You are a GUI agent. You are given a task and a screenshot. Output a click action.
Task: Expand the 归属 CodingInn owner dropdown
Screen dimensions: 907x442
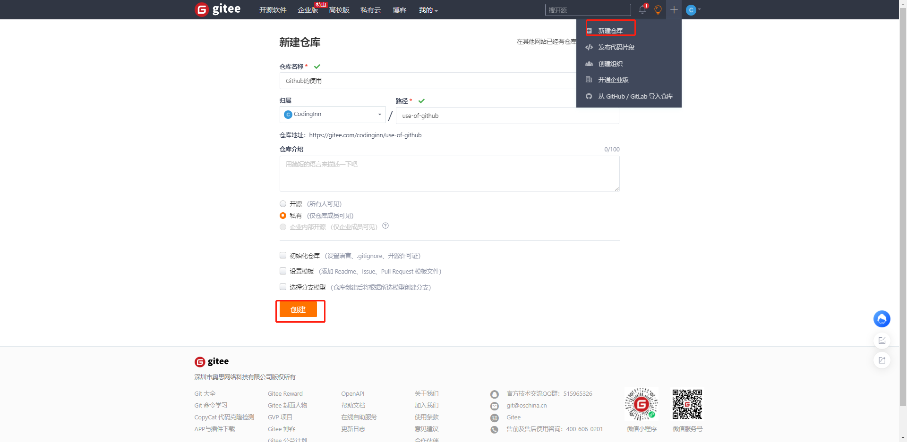click(x=333, y=114)
